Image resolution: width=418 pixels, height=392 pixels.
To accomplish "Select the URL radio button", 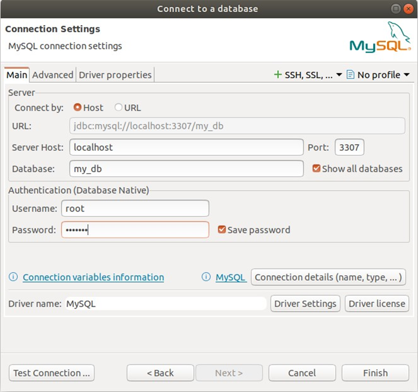I will [118, 107].
